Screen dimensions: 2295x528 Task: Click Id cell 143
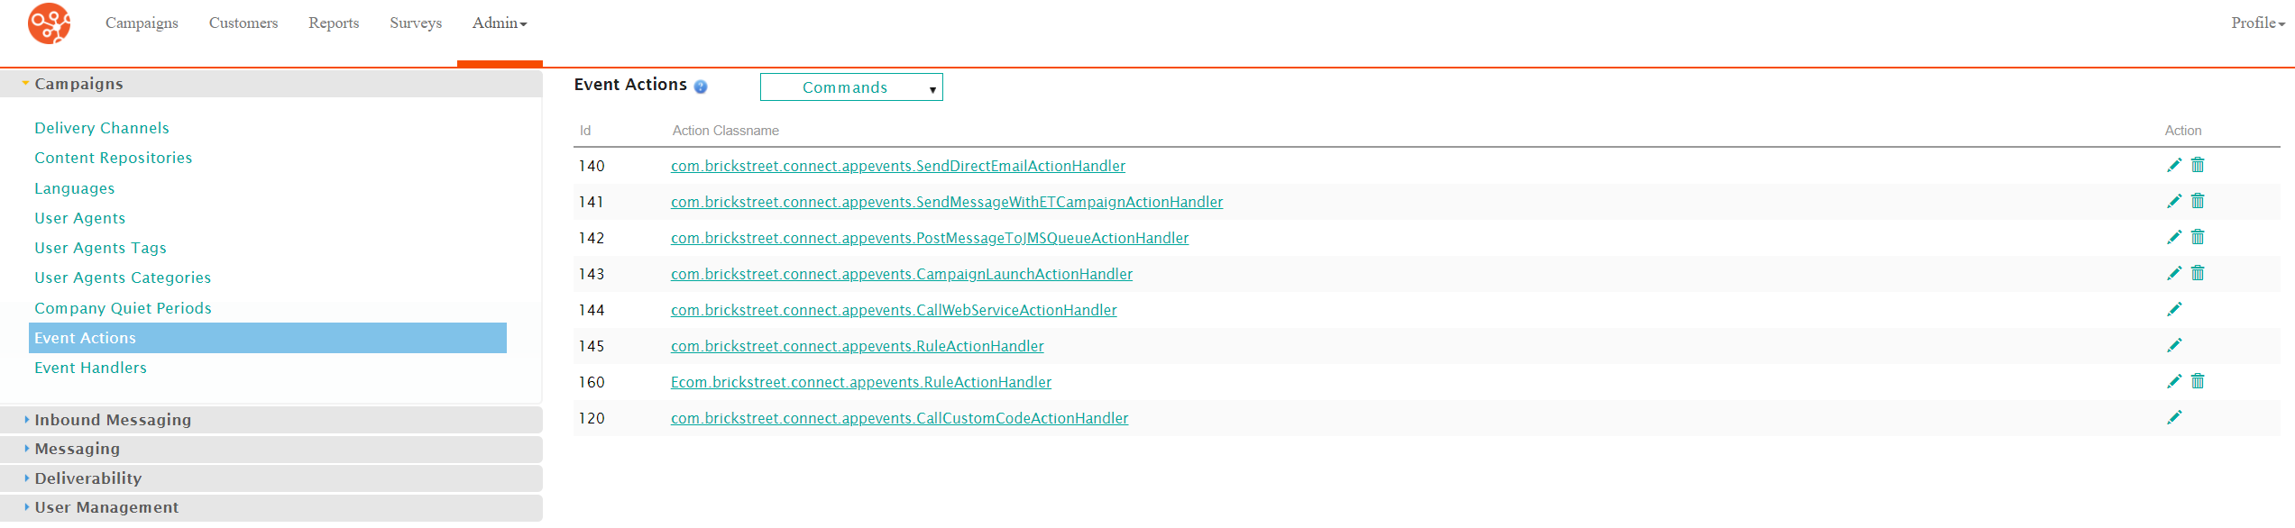(592, 274)
